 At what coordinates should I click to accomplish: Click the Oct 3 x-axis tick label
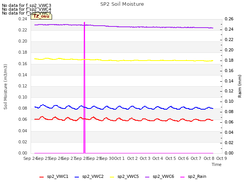point(145,158)
